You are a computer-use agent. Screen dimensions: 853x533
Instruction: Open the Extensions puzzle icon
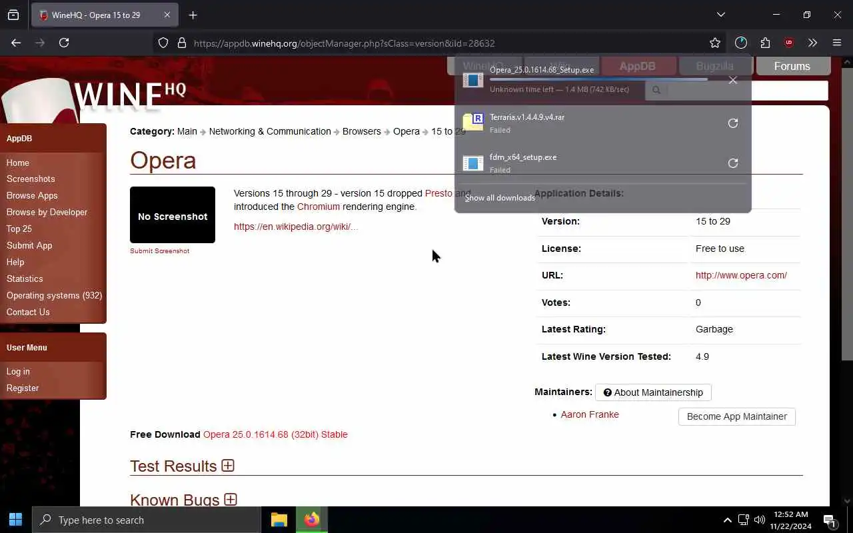(765, 43)
